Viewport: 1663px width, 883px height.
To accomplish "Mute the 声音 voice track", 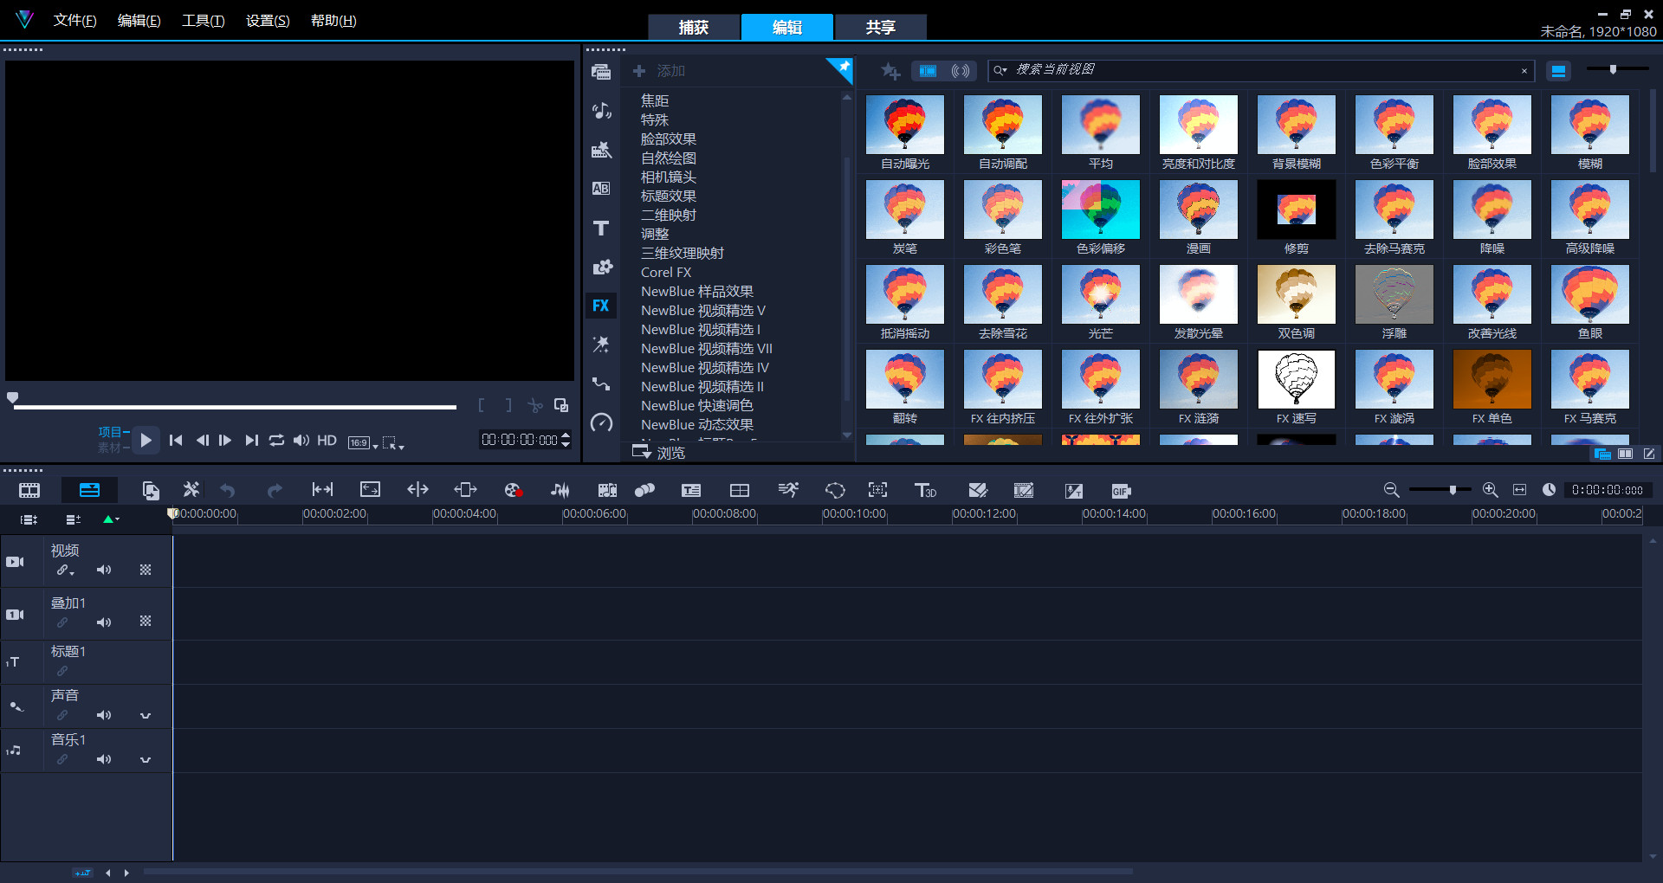I will [x=104, y=715].
